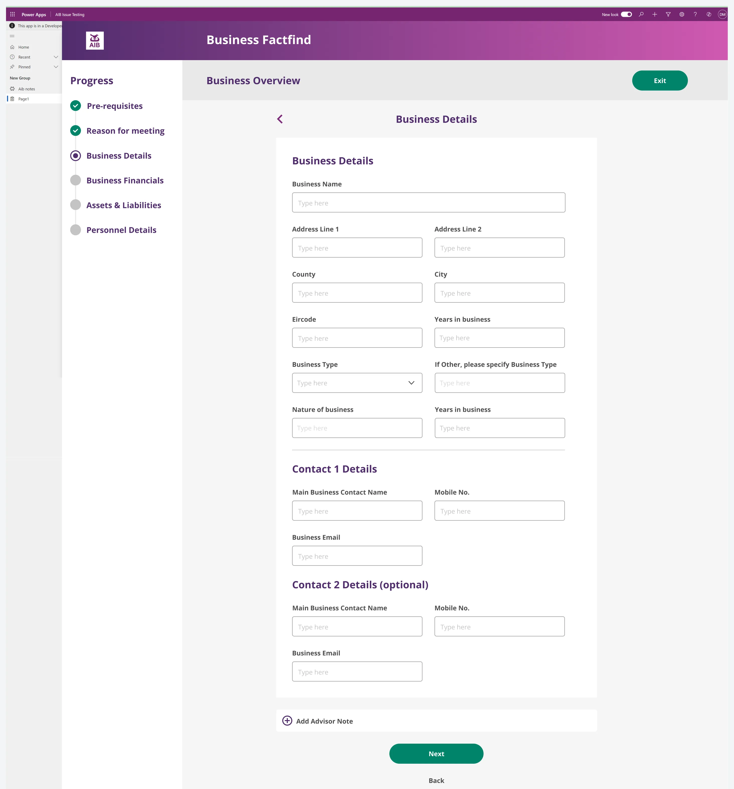The height and width of the screenshot is (789, 734).
Task: Click the Reason for meeting checkmark icon
Action: click(x=75, y=131)
